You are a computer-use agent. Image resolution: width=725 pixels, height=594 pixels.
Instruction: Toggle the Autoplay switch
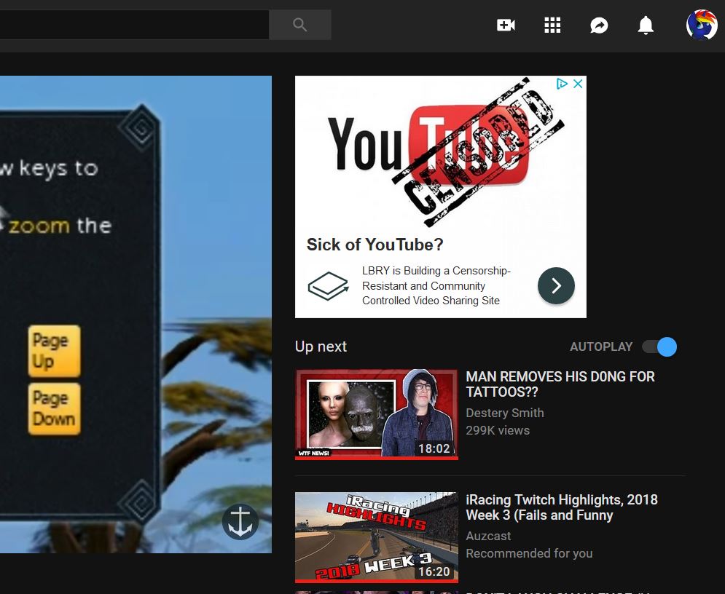click(x=660, y=347)
